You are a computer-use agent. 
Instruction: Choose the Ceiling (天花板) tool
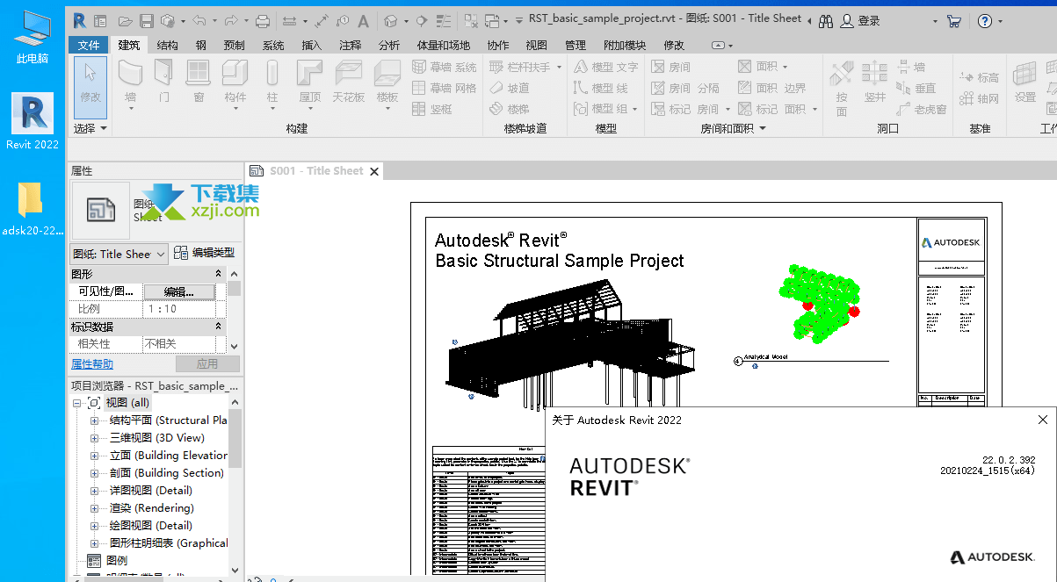(x=349, y=82)
